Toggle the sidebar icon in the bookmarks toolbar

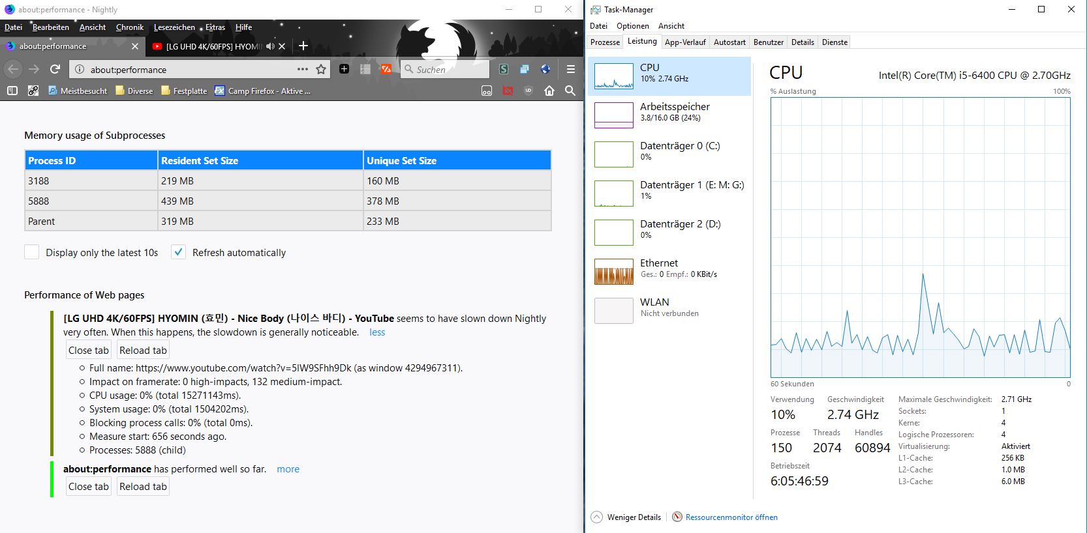[12, 91]
